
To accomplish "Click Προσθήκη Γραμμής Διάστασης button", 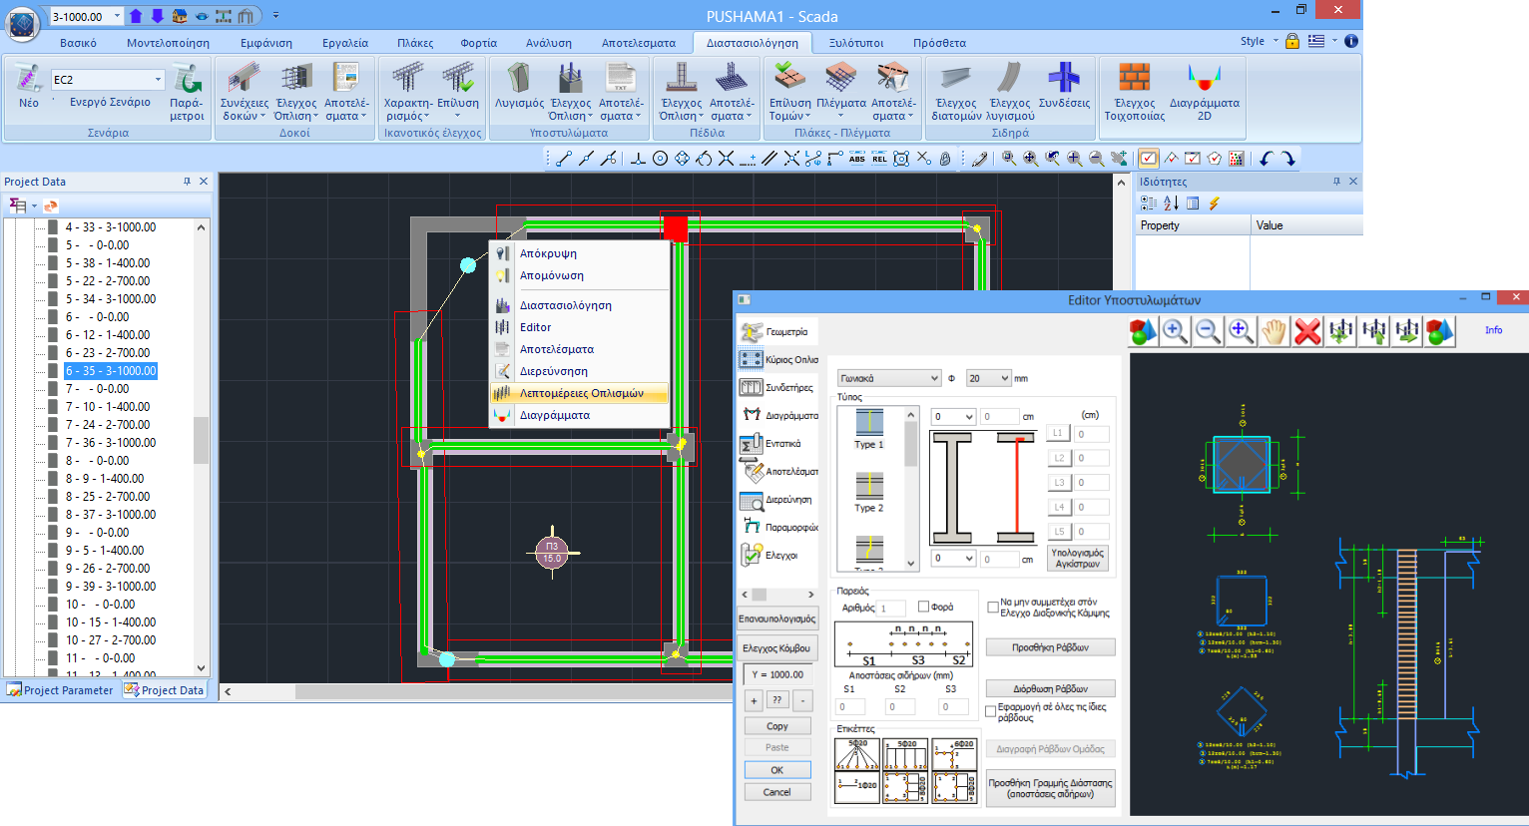I will (1050, 788).
